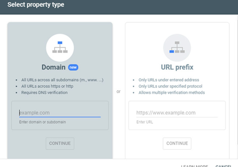Click "Allows multiple verification methods" bullet text

point(172,92)
